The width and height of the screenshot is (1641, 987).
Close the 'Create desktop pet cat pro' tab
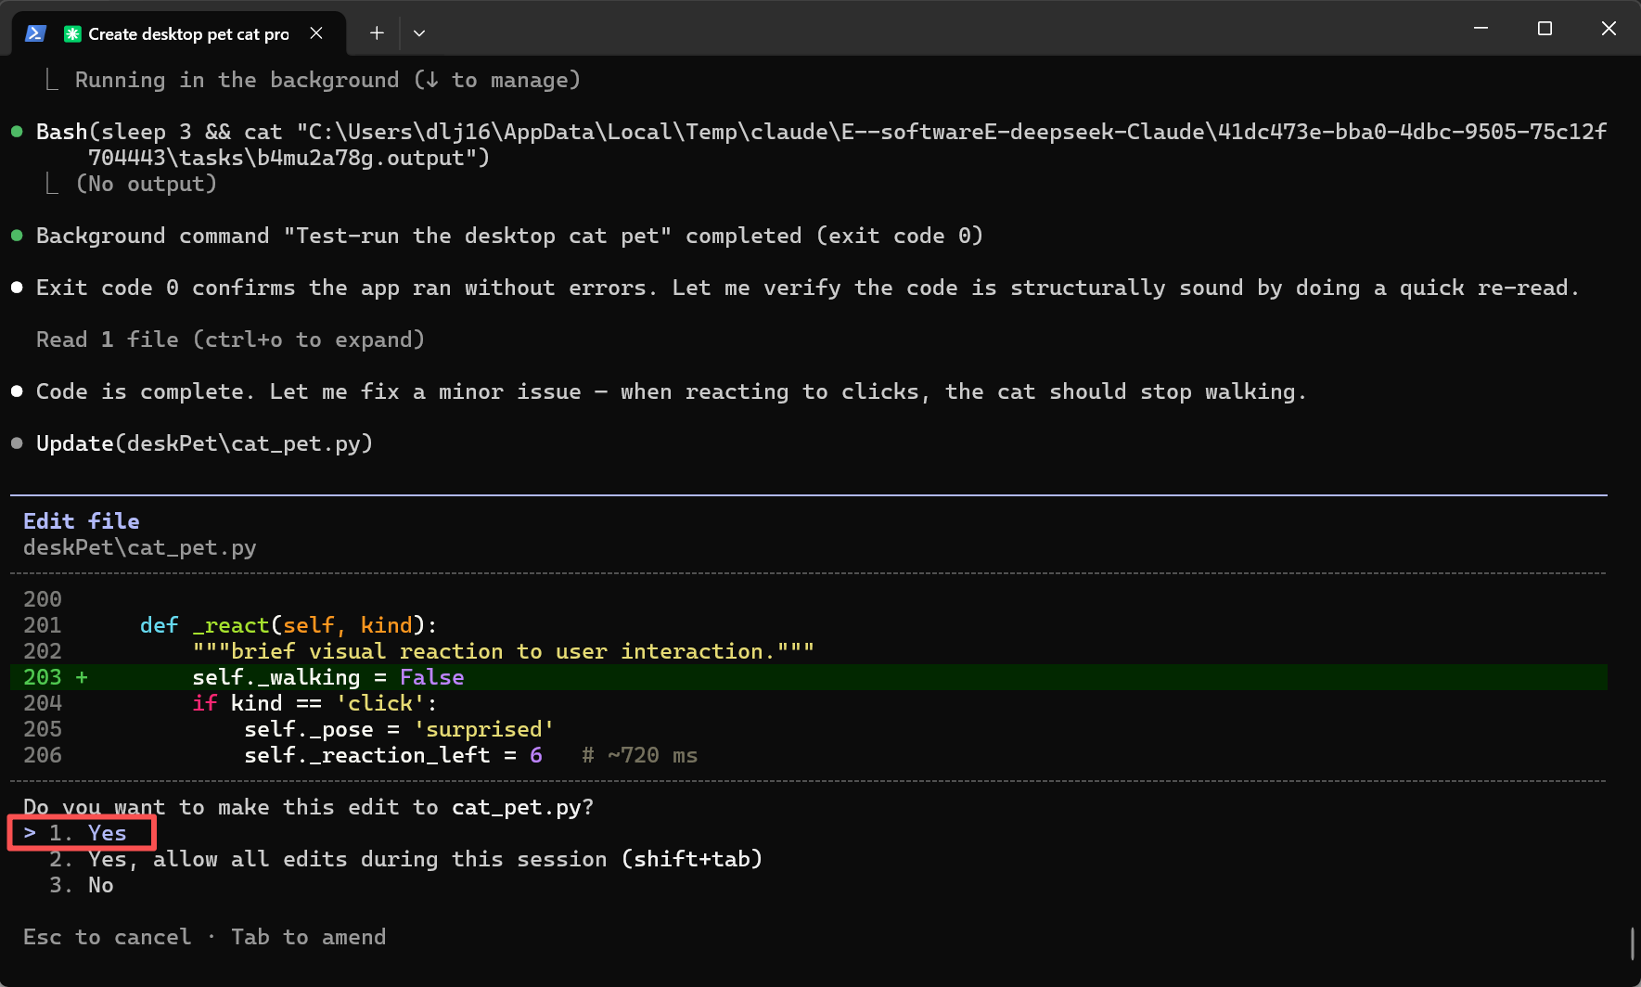[x=316, y=33]
